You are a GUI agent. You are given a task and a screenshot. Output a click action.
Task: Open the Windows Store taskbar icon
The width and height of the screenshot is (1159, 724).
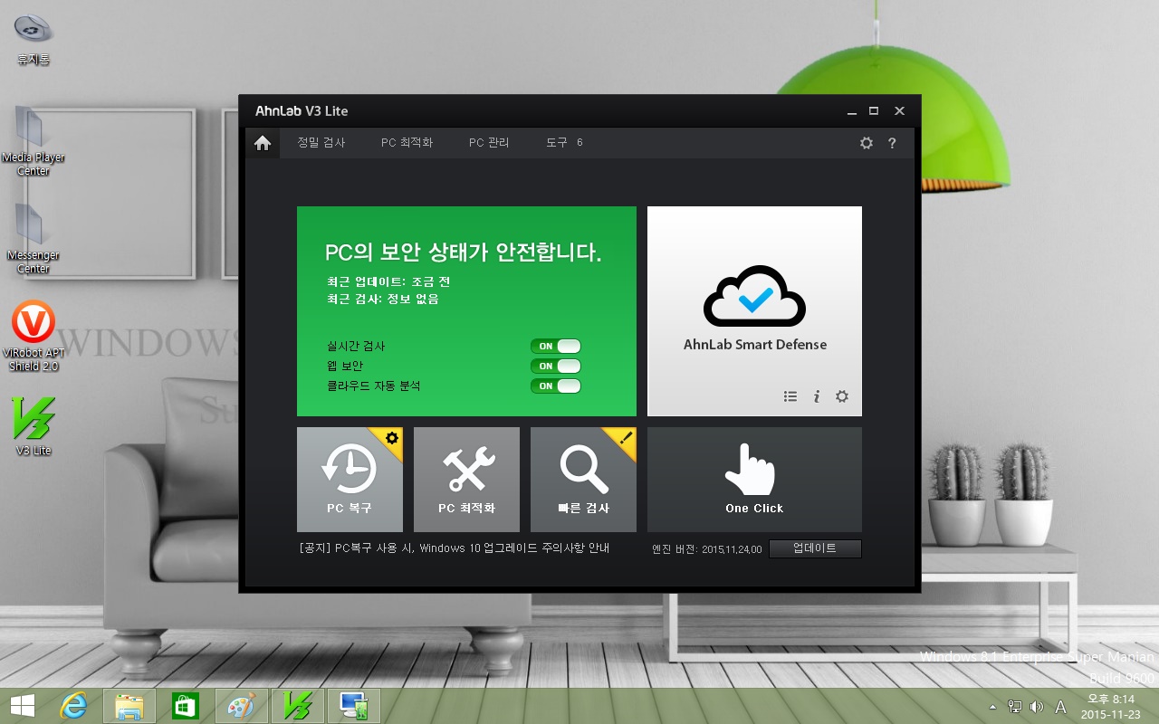186,706
